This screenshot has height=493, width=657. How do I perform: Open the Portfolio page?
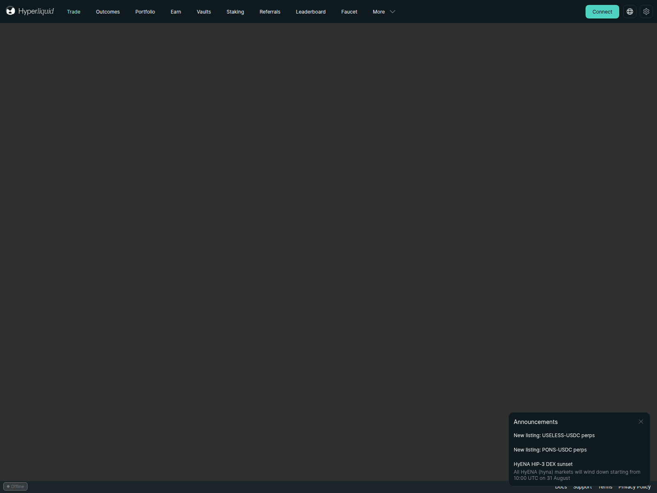point(145,12)
